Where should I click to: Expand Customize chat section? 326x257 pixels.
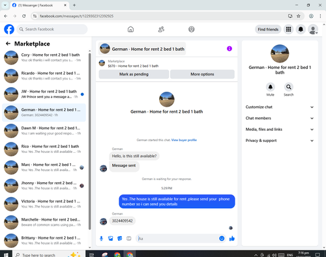click(280, 107)
